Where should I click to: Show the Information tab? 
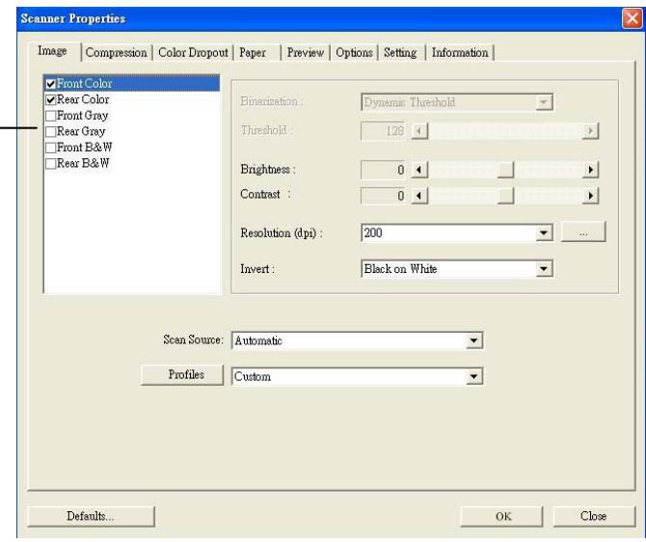[460, 53]
